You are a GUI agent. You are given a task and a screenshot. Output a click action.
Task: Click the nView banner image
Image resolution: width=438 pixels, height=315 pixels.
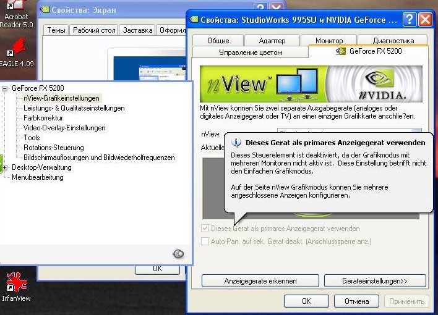[x=311, y=84]
